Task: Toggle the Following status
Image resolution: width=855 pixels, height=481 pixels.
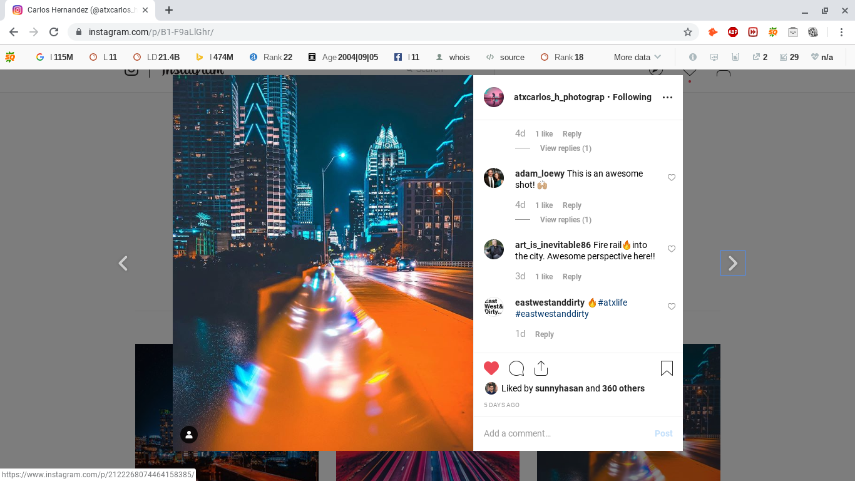Action: pyautogui.click(x=632, y=97)
